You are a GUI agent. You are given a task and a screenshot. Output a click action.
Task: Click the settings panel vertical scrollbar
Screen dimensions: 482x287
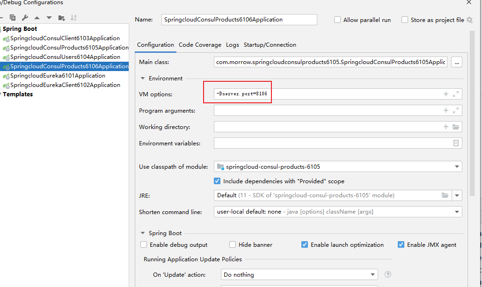(472, 112)
